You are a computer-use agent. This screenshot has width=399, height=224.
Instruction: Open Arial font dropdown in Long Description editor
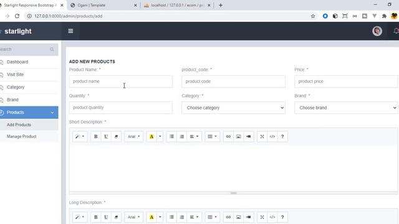pyautogui.click(x=134, y=217)
